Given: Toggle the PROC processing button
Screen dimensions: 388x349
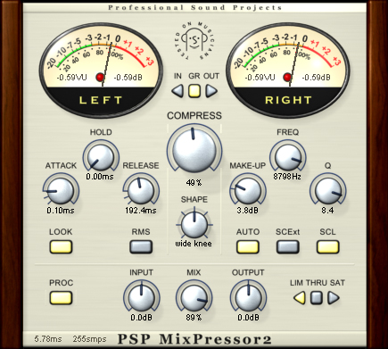Looking at the screenshot, I should click(61, 298).
